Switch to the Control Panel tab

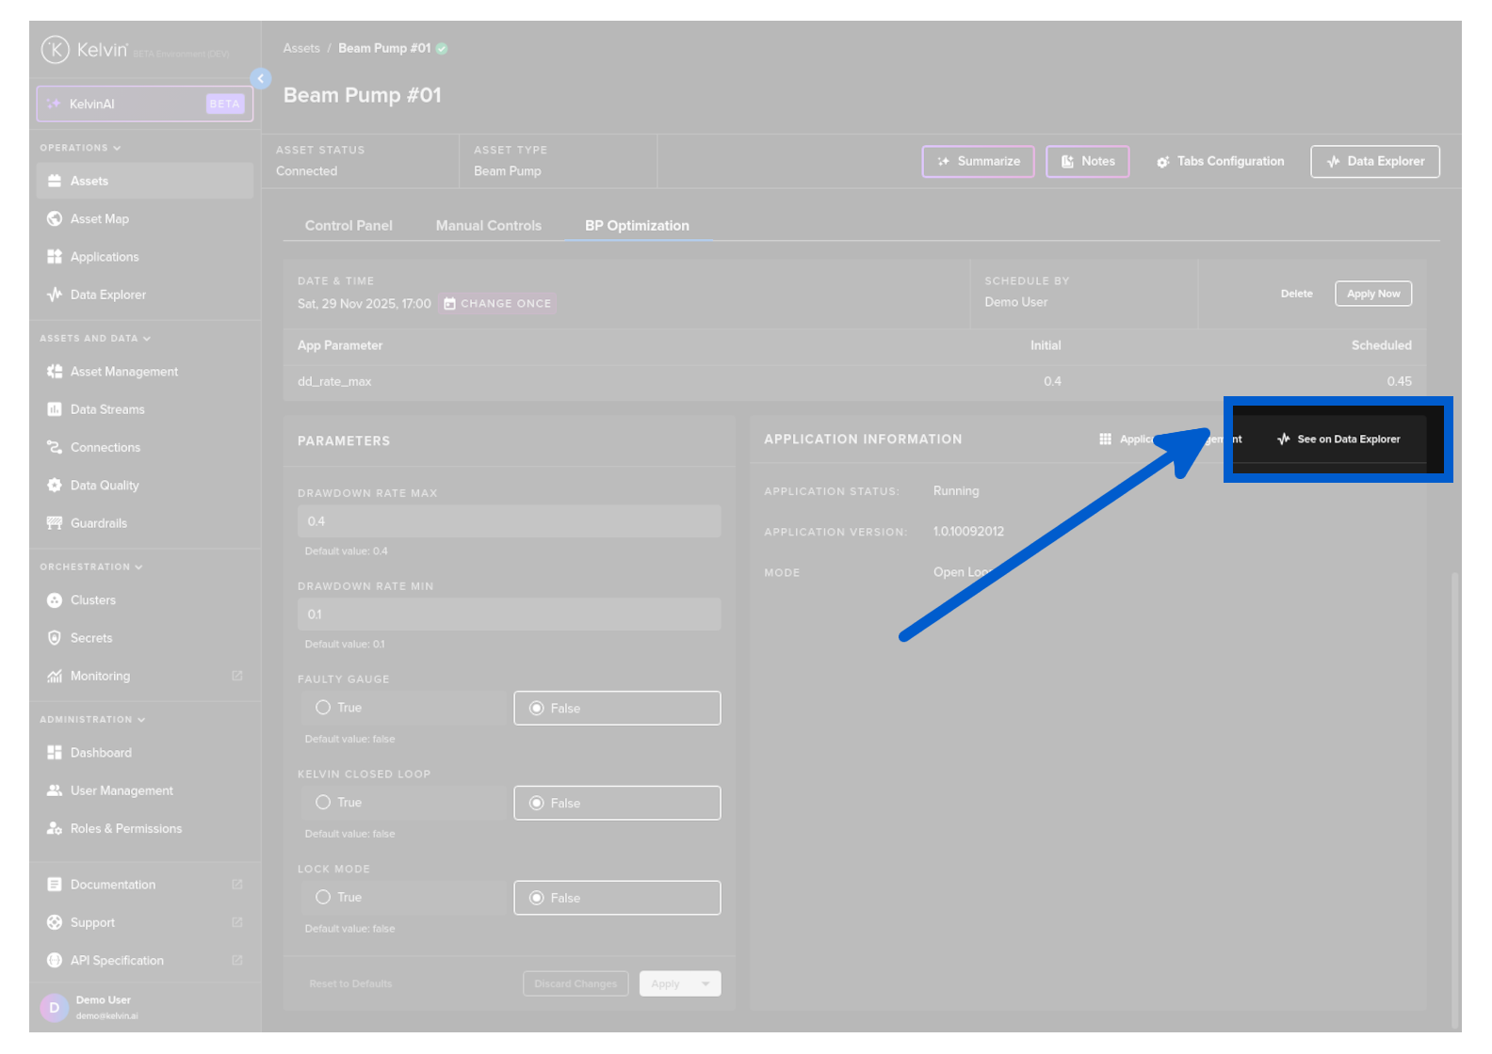pos(349,226)
